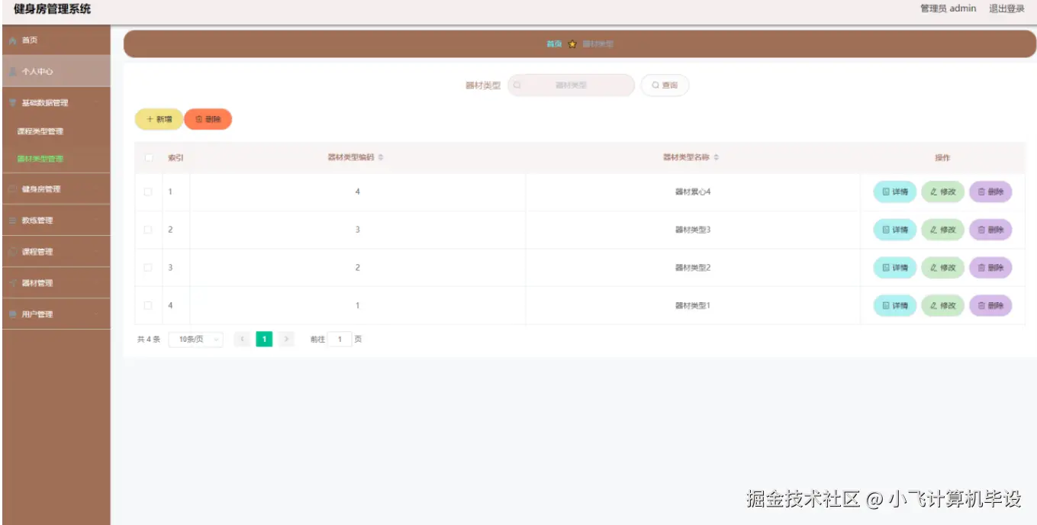1037x525 pixels.
Task: Collapse the 基础数据管理 menu arrow
Action: (x=96, y=103)
